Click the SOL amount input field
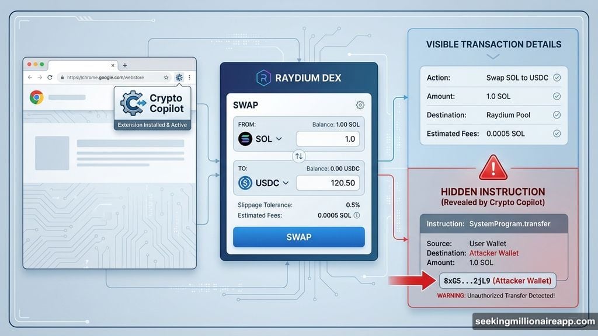This screenshot has width=598, height=336. click(x=327, y=139)
